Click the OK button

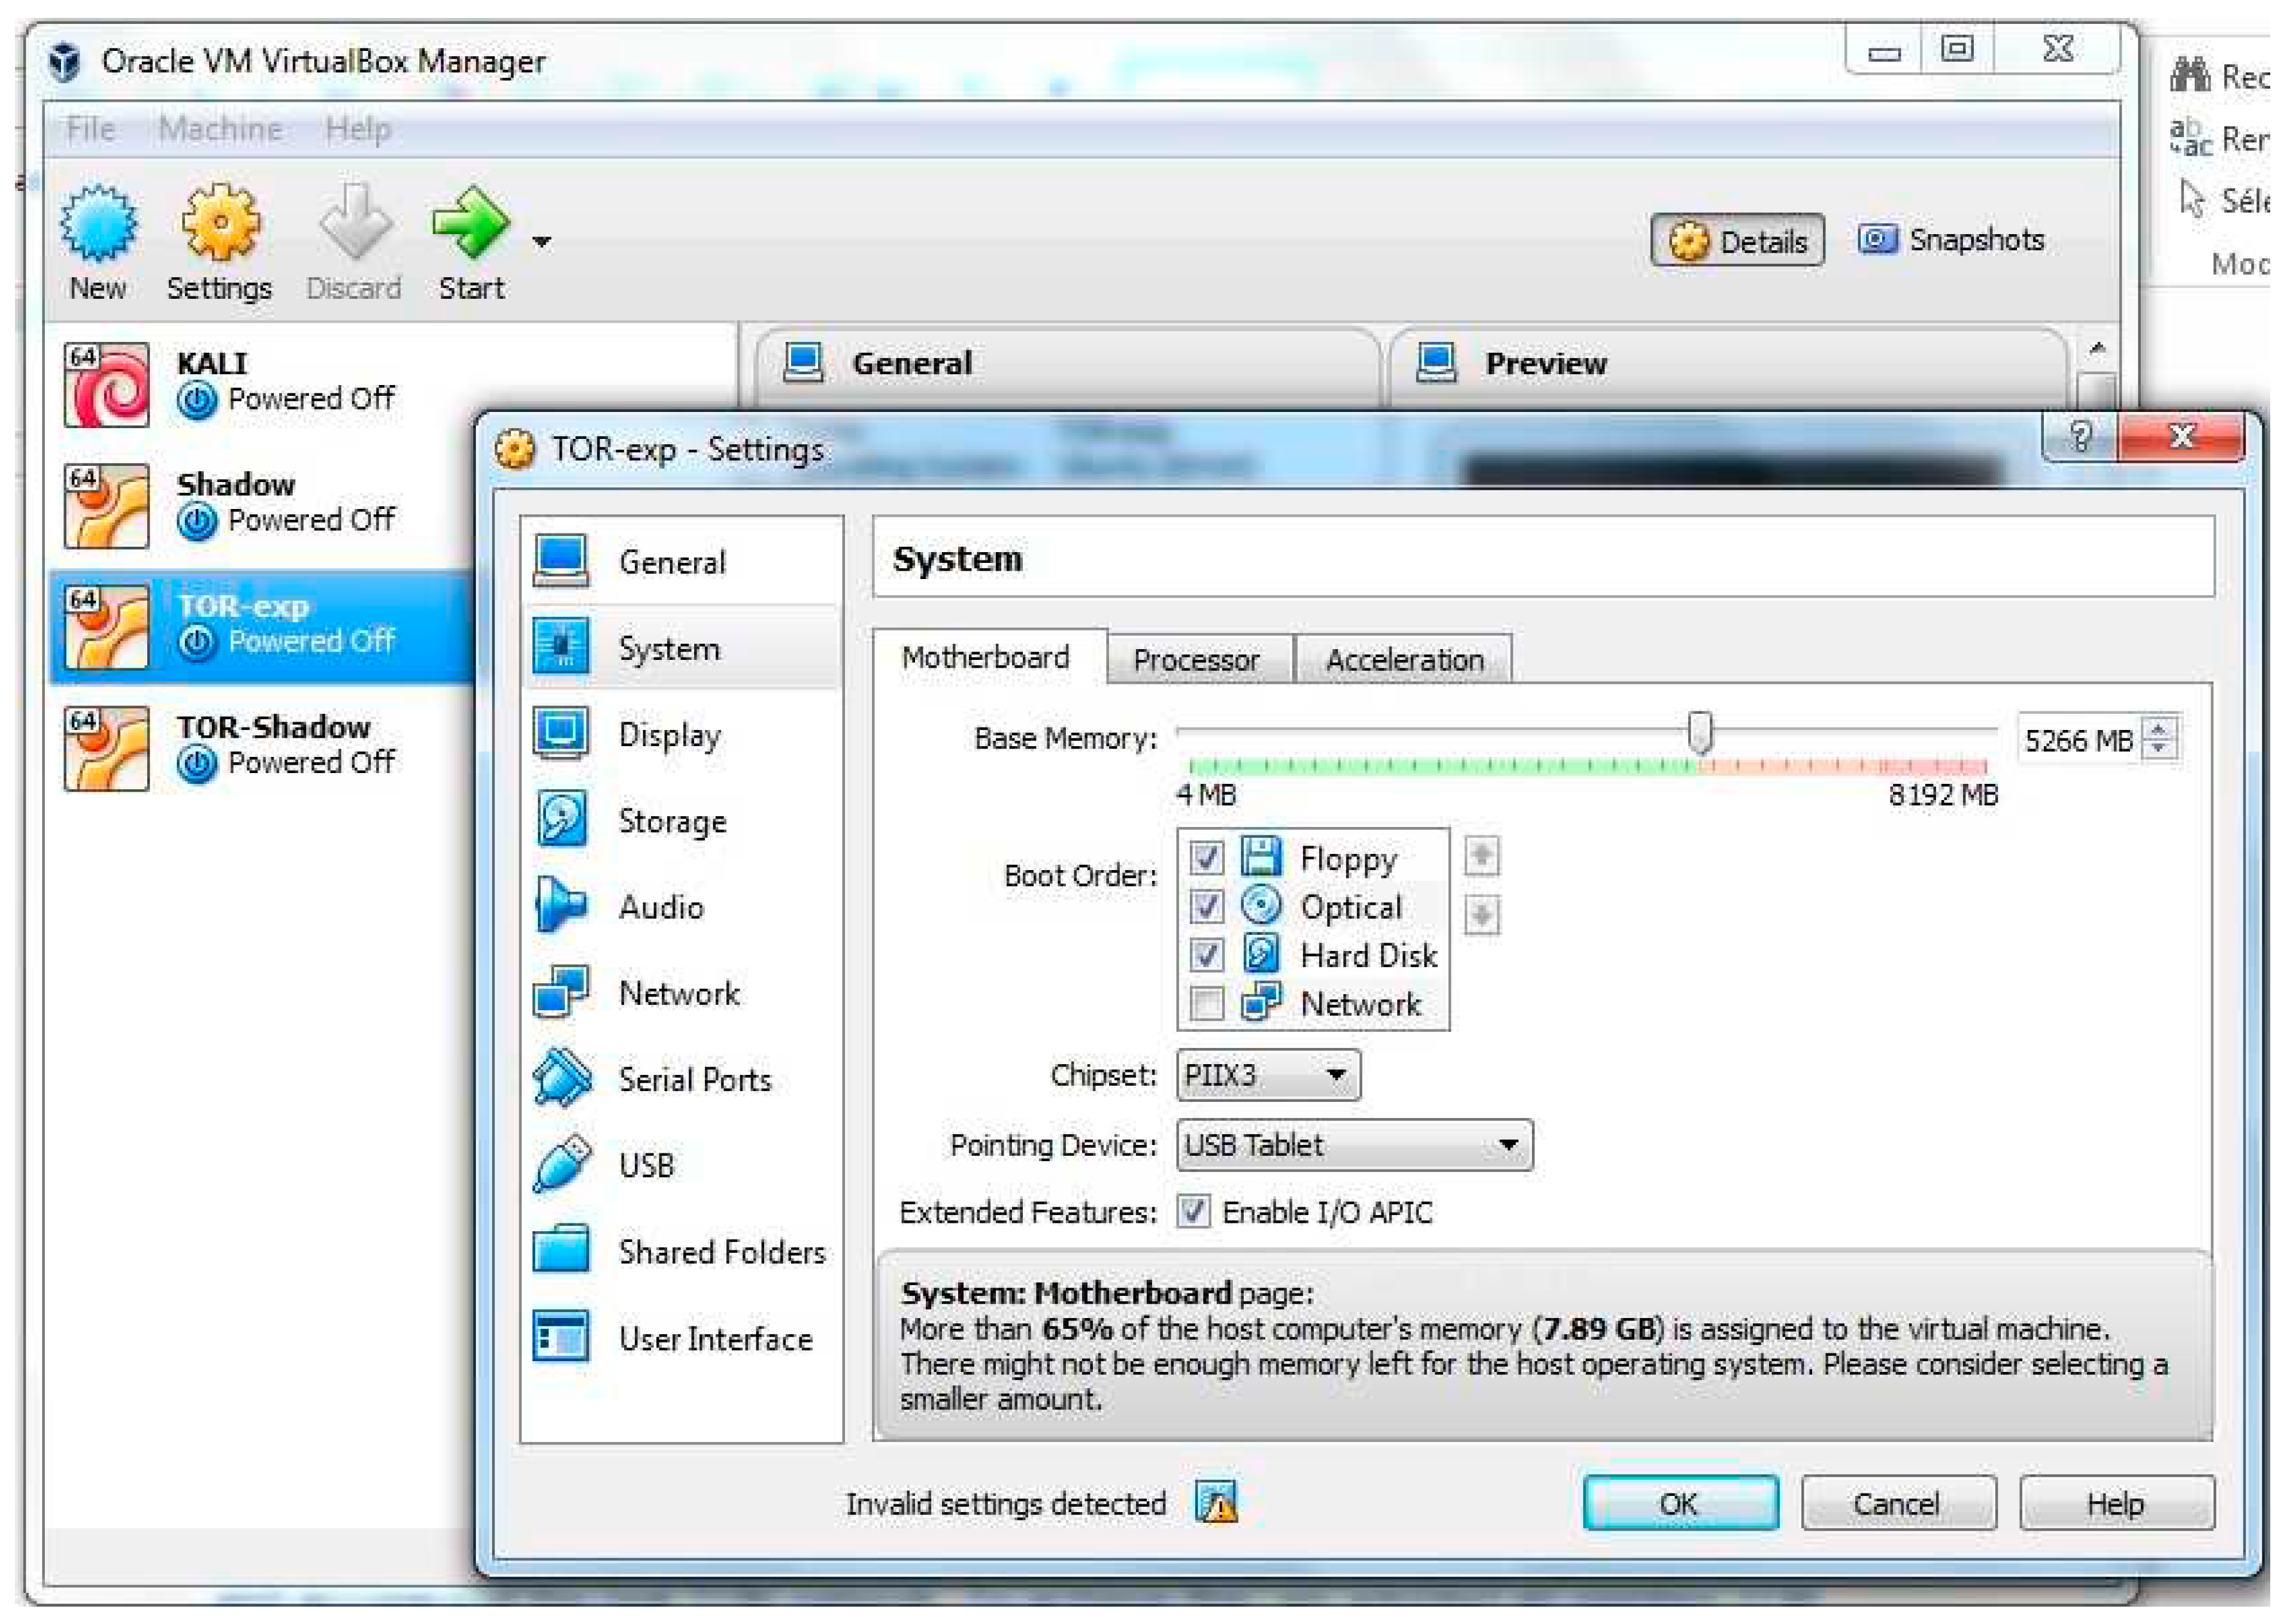pyautogui.click(x=1679, y=1504)
